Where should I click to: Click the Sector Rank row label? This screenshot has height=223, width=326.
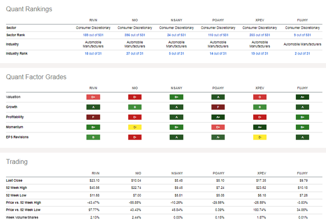pos(16,35)
